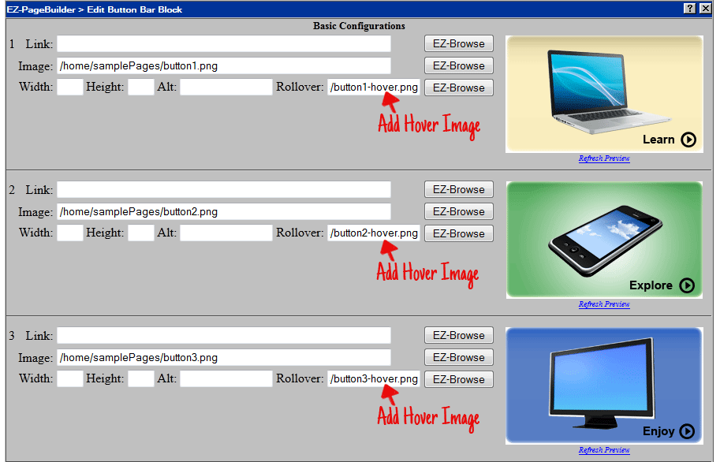The image size is (720, 462).
Task: Focus the Link field for button 1
Action: (224, 44)
